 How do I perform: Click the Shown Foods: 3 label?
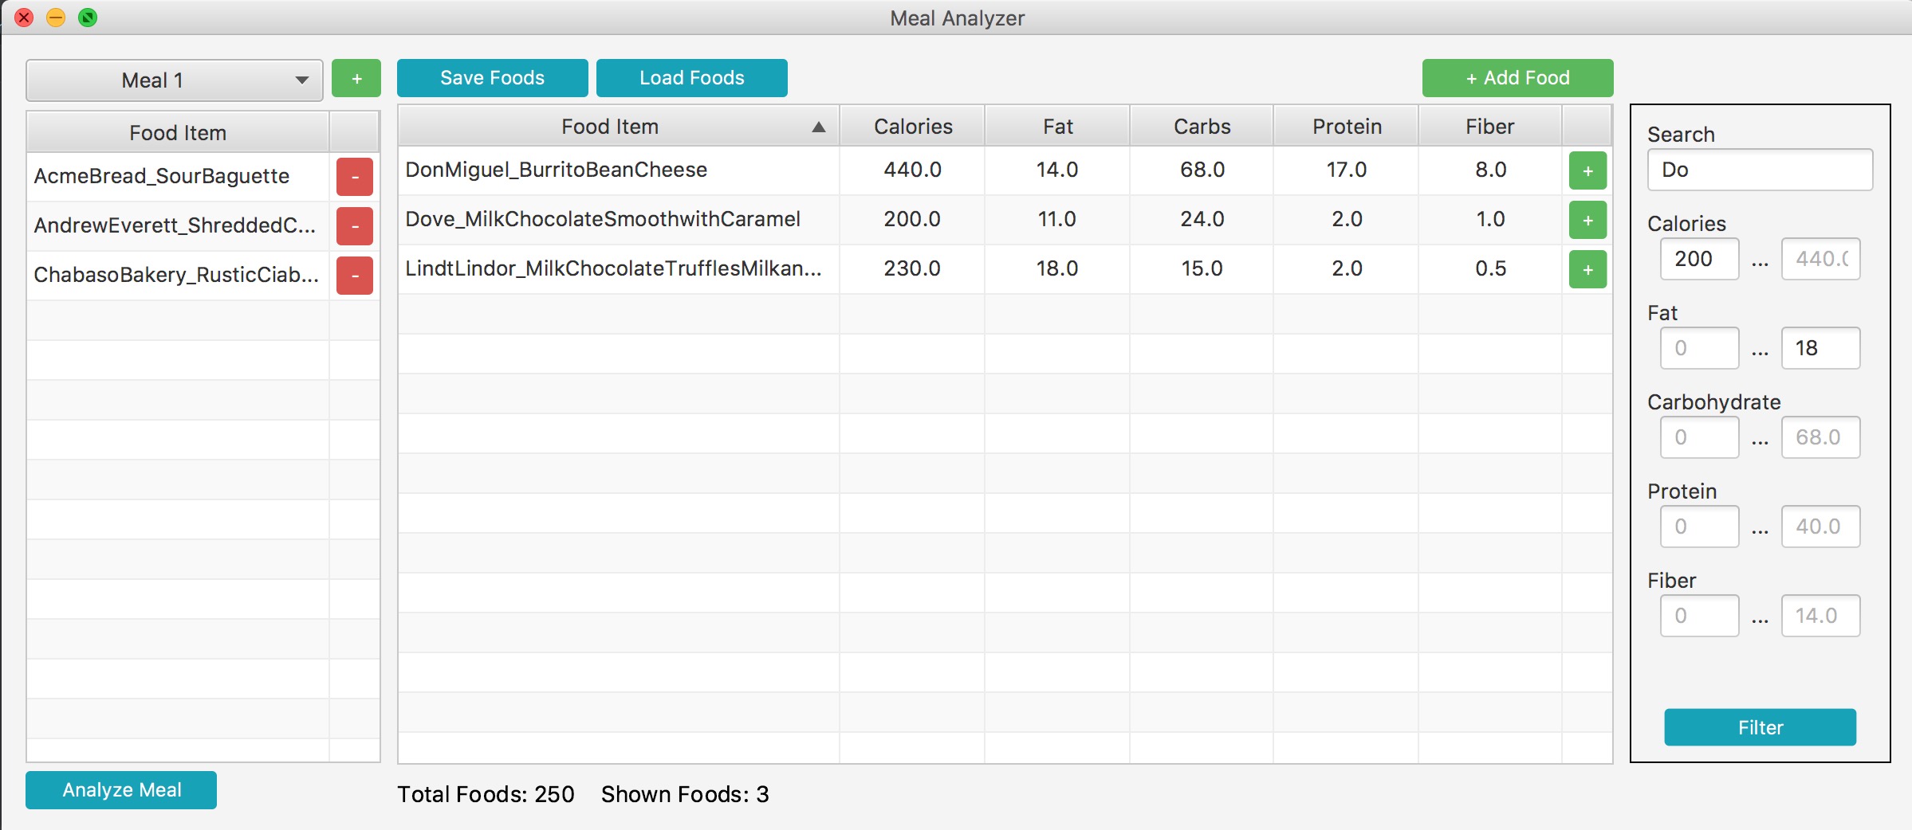[x=685, y=794]
